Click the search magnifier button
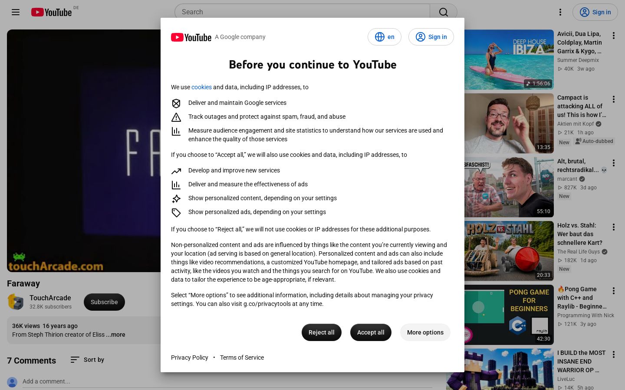The height and width of the screenshot is (390, 625). tap(443, 12)
